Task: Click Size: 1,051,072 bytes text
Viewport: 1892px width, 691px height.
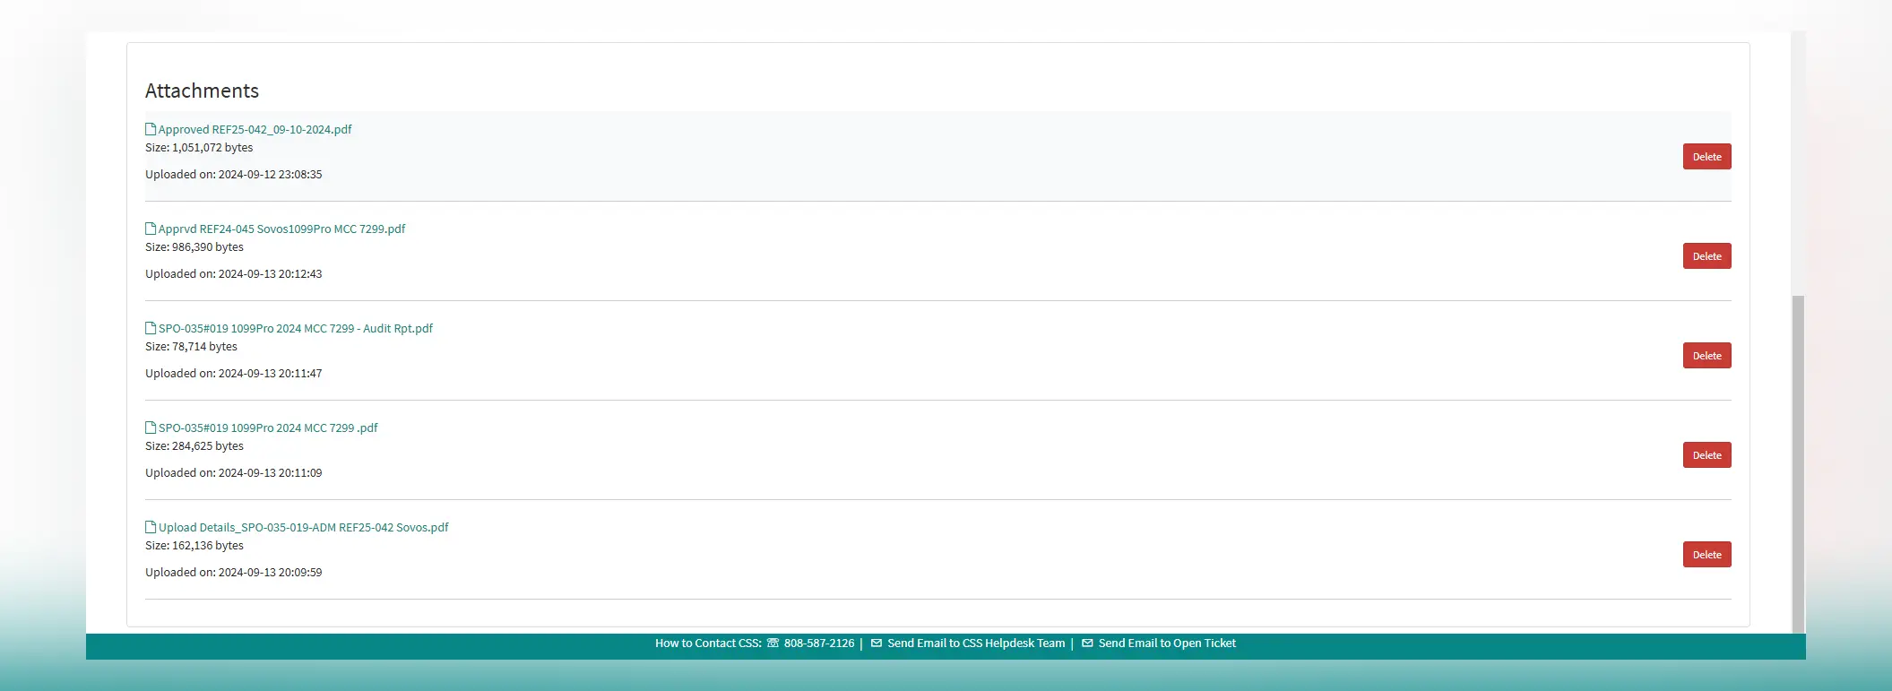Action: tap(199, 148)
